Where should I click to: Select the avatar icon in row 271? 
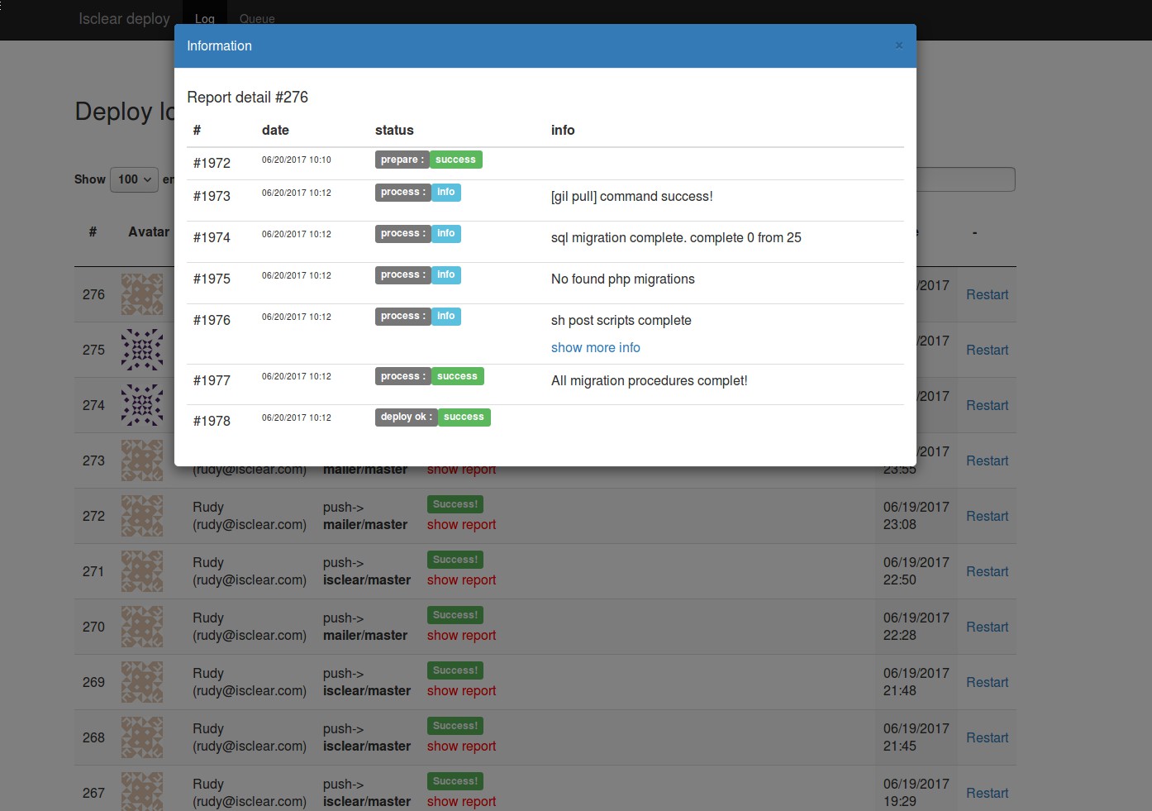142,571
